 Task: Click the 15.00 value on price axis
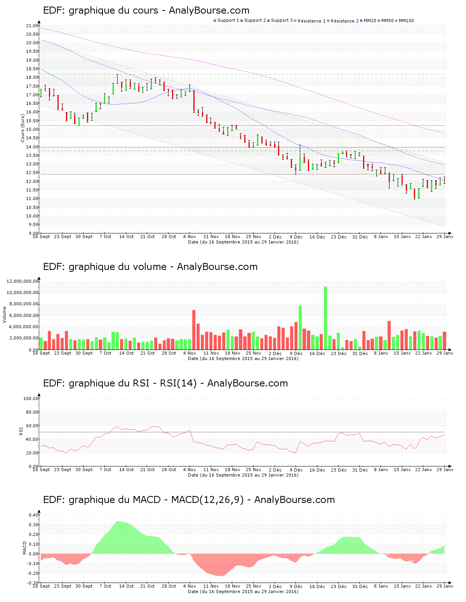32,129
